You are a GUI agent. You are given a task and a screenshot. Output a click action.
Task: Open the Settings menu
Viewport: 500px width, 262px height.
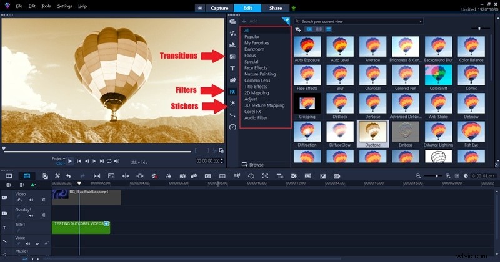[64, 6]
